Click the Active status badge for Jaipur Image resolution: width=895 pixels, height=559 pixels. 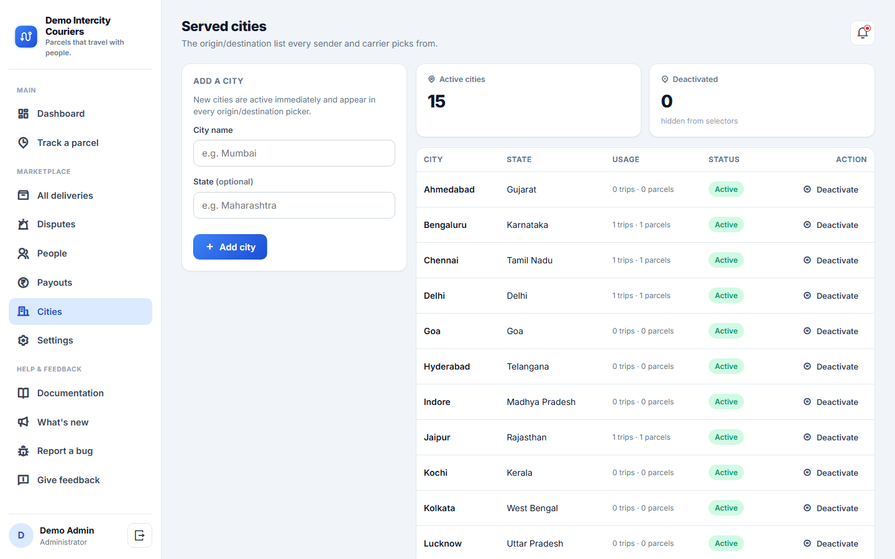coord(726,437)
